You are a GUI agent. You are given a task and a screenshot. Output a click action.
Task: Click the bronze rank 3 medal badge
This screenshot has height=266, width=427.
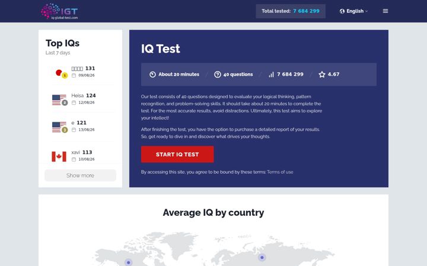(65, 129)
